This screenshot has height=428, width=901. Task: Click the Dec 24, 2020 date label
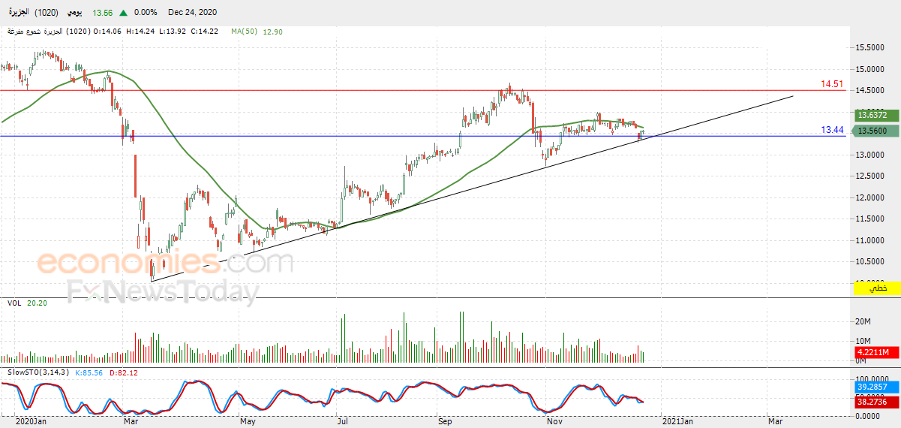tap(191, 13)
